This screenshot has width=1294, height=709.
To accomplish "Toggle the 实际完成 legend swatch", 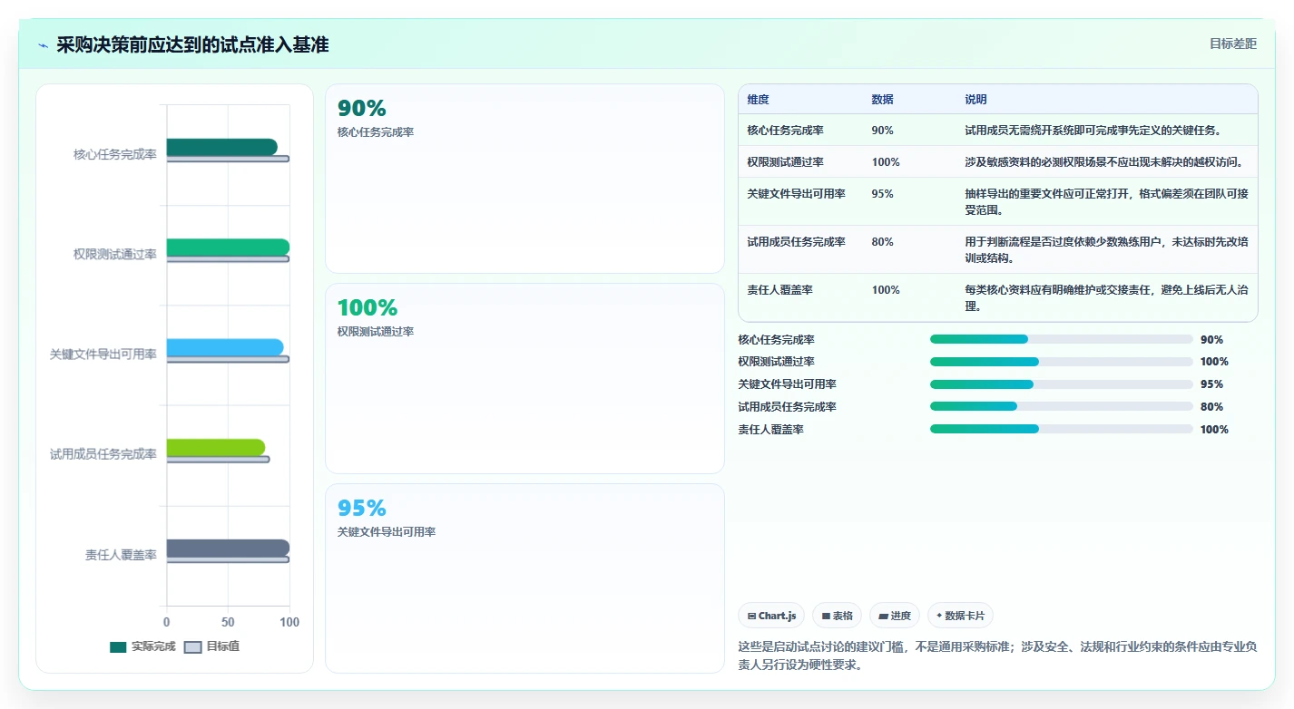I will coord(119,647).
